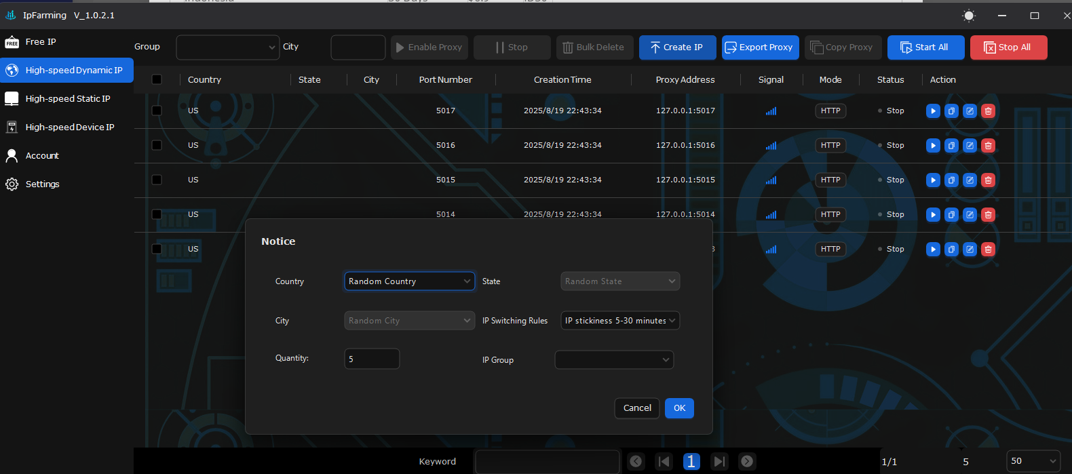Start the proxy on port 5017
Screen dimensions: 1072x474
933,111
